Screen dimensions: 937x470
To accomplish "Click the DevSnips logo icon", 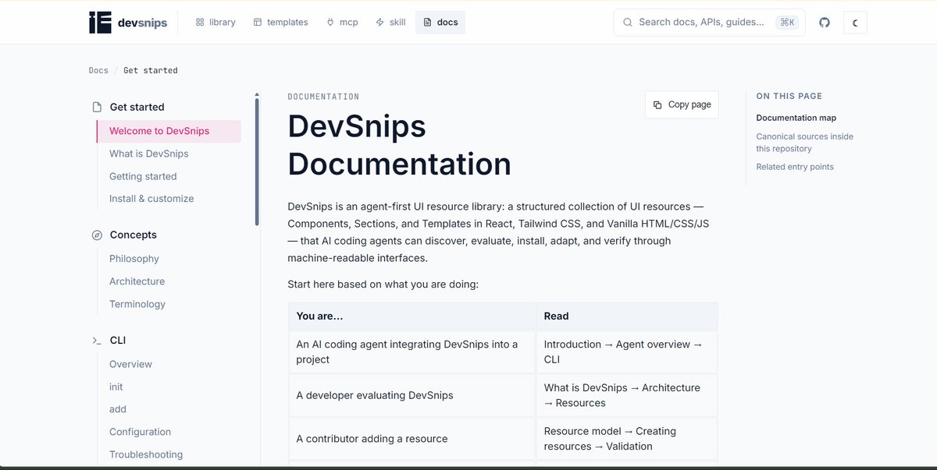I will (x=101, y=23).
